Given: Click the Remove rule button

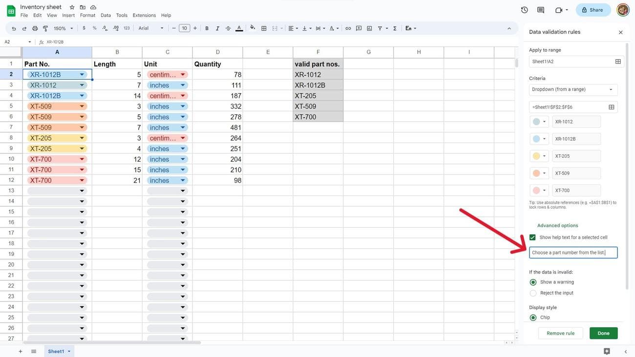Looking at the screenshot, I should 560,333.
